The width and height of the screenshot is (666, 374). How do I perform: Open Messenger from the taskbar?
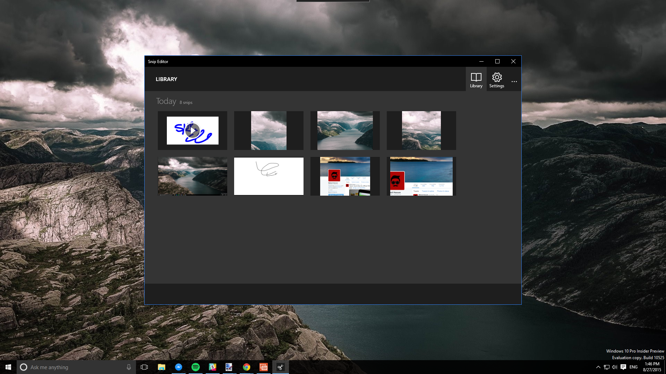179,367
